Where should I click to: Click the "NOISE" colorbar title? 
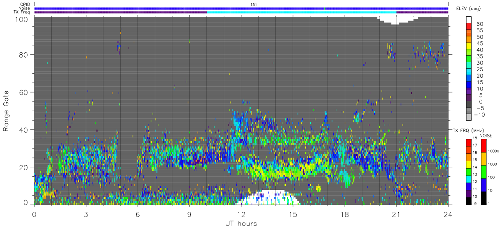coord(486,135)
